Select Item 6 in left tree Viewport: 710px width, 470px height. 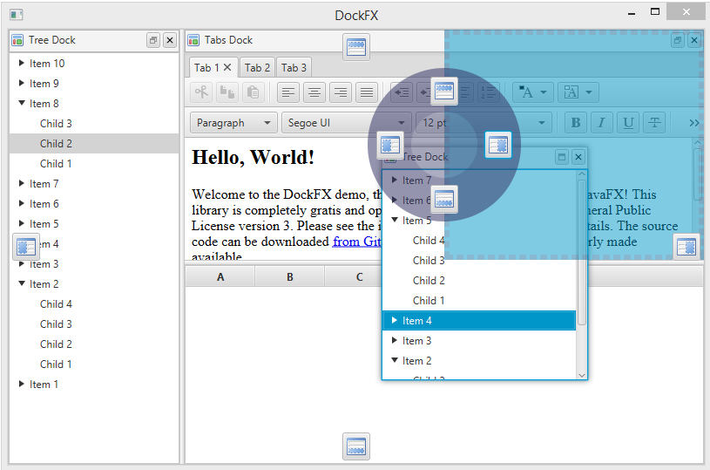point(94,204)
